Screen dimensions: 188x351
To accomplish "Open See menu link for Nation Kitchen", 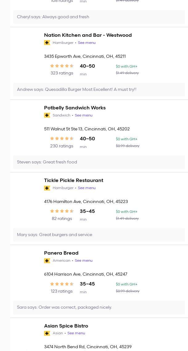I will (87, 43).
